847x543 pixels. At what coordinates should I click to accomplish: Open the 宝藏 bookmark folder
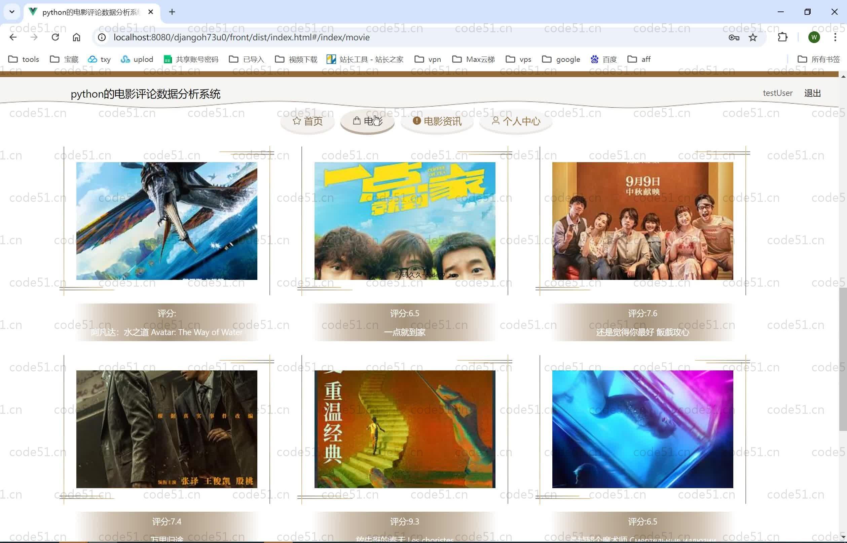(x=64, y=59)
